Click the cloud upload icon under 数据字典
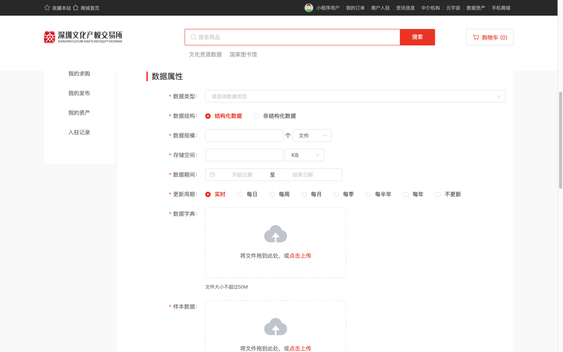Viewport: 563px width, 352px height. tap(276, 234)
